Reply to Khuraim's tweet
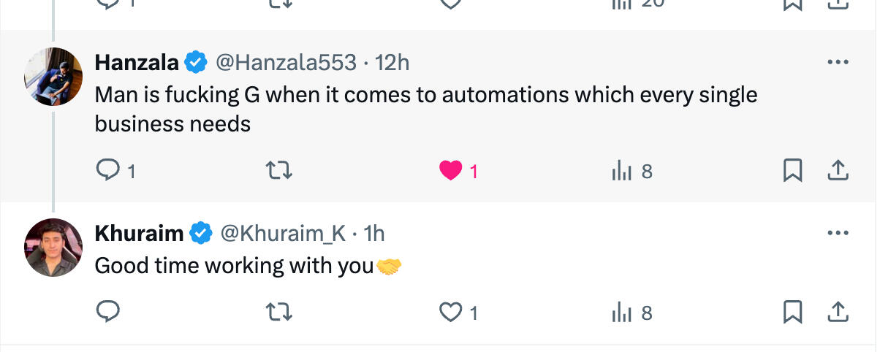Screen dimensions: 880x352 pos(108,313)
